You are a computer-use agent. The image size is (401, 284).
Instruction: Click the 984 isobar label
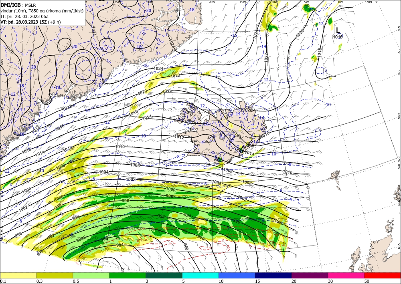[120, 245]
